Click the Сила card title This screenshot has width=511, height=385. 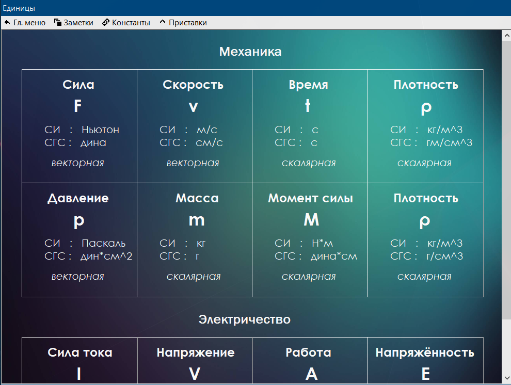pyautogui.click(x=78, y=85)
